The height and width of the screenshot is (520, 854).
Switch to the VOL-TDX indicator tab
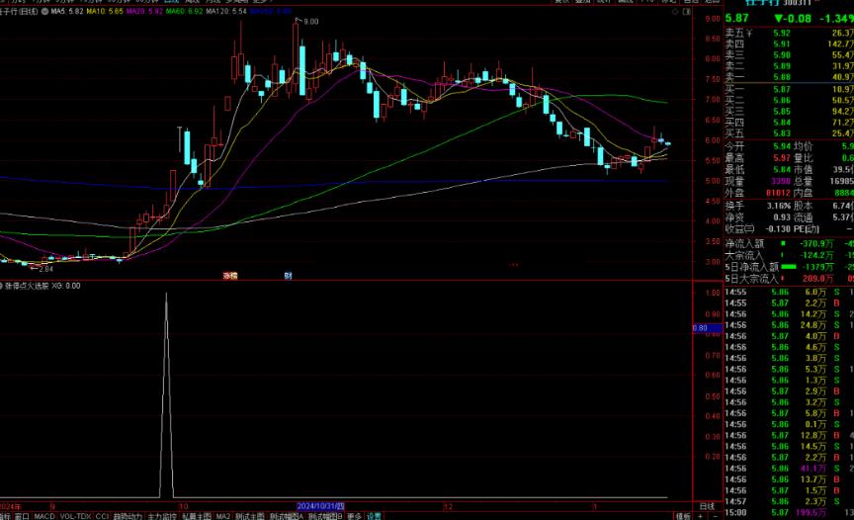(x=76, y=516)
